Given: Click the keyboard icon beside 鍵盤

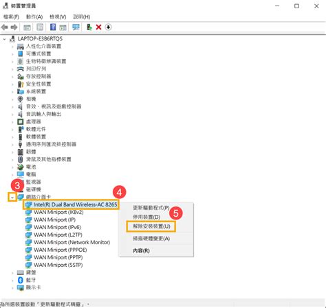Looking at the screenshot, I should [x=21, y=272].
